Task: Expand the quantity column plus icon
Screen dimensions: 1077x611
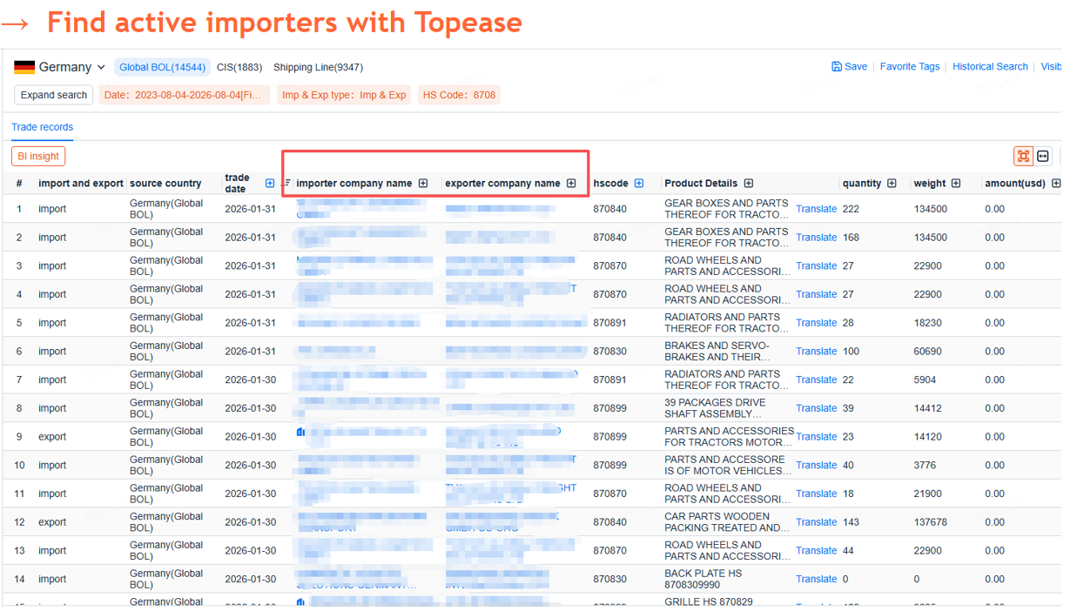Action: 892,183
